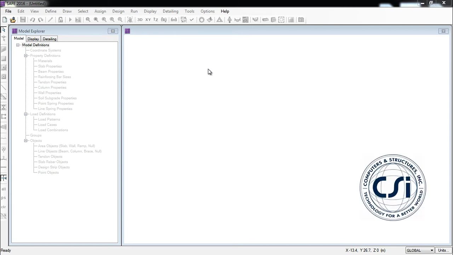453x255 pixels.
Task: Collapse the Property Definitions node
Action: 26,56
